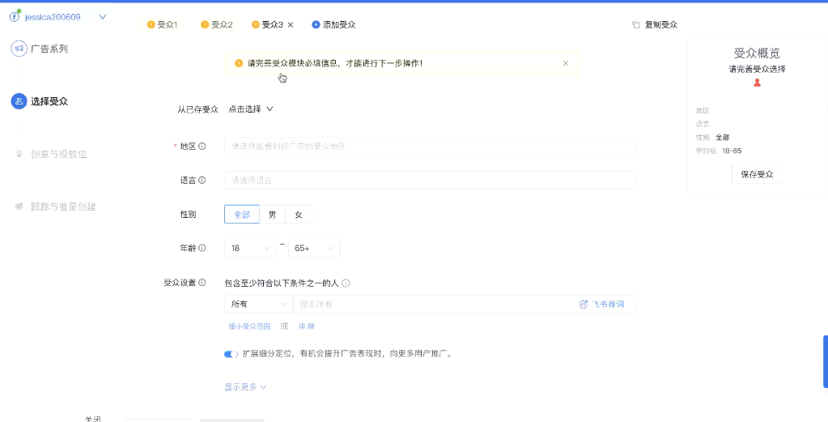Viewport: 828px width, 422px height.
Task: Click the Facebook account icon beside jessica200609
Action: (15, 17)
